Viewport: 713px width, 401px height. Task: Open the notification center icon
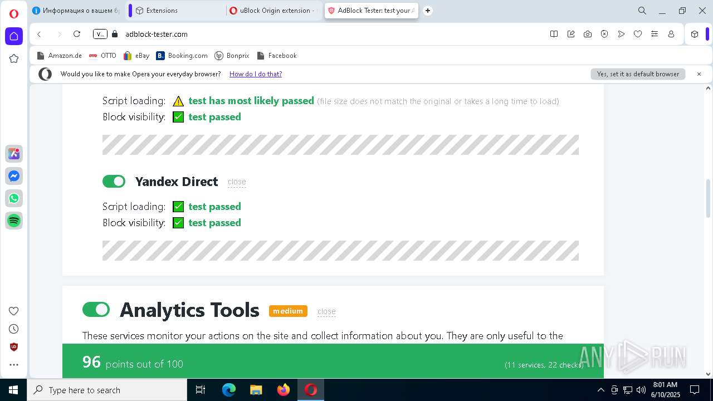click(695, 390)
